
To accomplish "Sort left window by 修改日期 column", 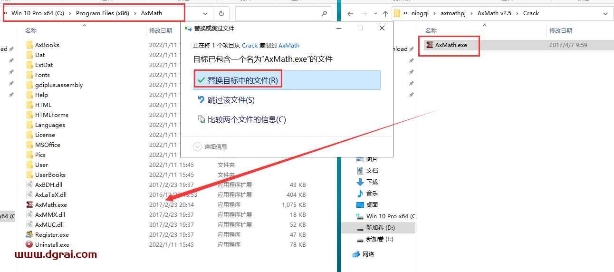I will pyautogui.click(x=161, y=30).
